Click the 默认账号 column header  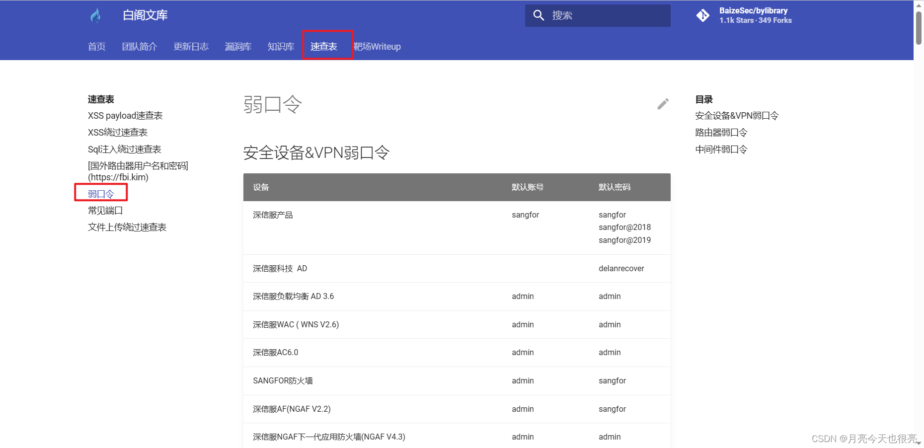pyautogui.click(x=528, y=187)
